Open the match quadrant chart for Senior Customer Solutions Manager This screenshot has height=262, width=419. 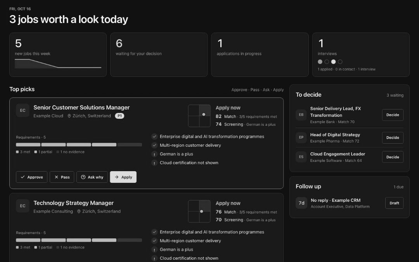point(199,116)
